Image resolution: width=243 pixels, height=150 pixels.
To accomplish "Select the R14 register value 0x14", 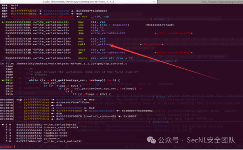I will (14, 6).
